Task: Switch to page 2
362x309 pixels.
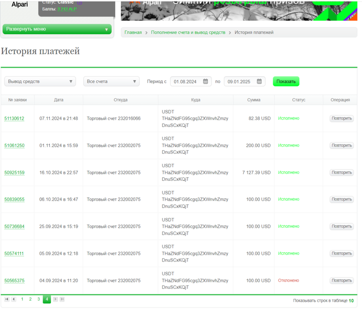Action: pyautogui.click(x=30, y=299)
